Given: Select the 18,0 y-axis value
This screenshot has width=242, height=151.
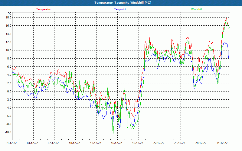Looking at the screenshot, I should [8, 18].
